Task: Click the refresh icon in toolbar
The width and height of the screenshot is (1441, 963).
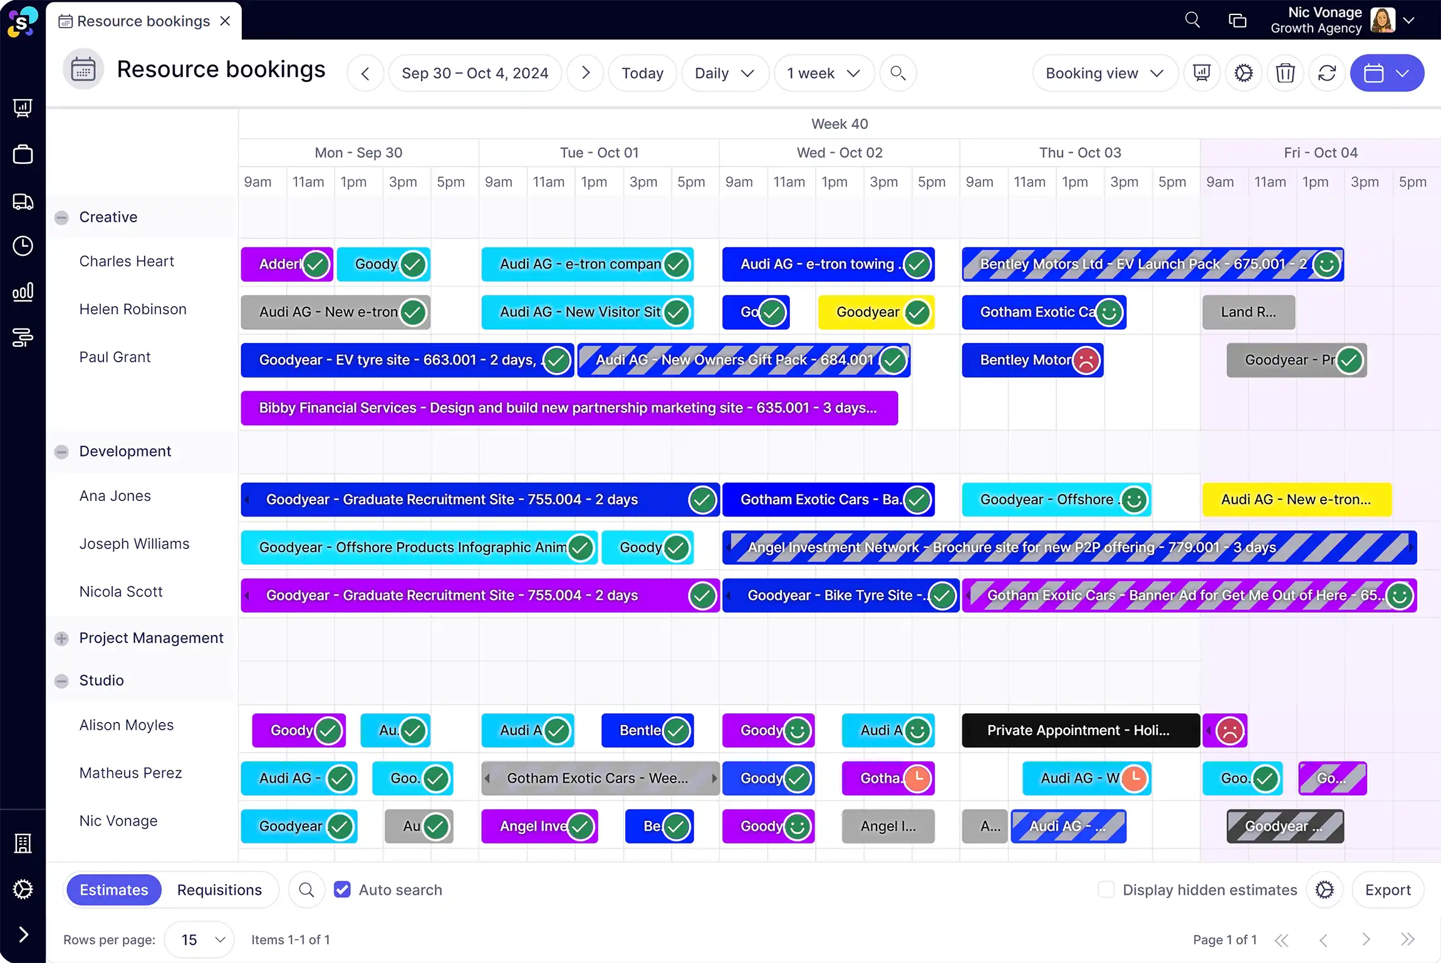Action: click(x=1327, y=73)
